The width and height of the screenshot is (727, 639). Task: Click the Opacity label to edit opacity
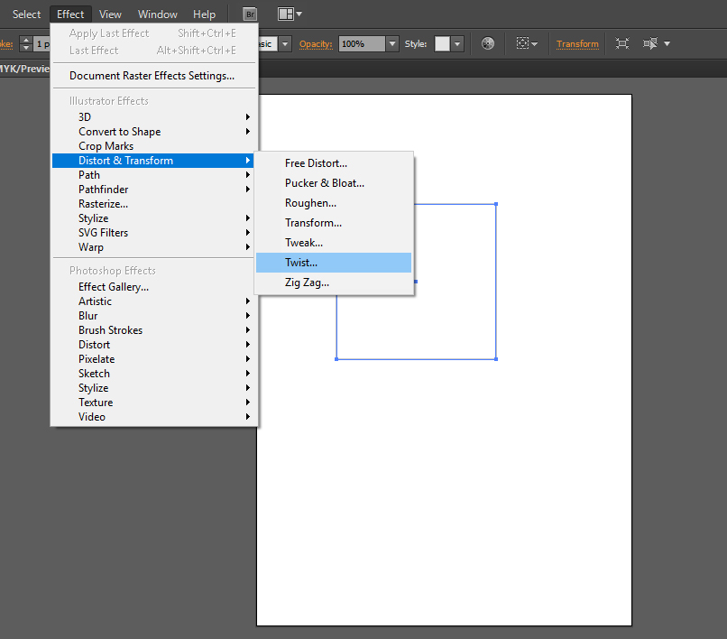316,42
